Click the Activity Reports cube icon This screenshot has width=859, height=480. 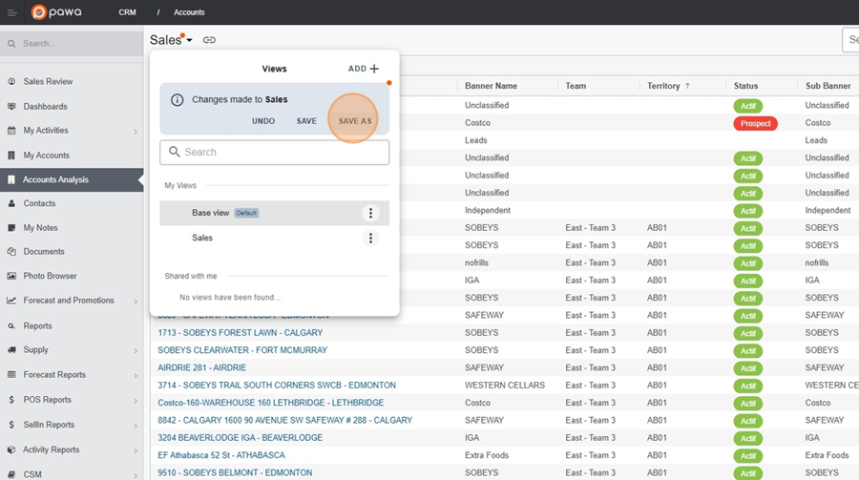(11, 449)
